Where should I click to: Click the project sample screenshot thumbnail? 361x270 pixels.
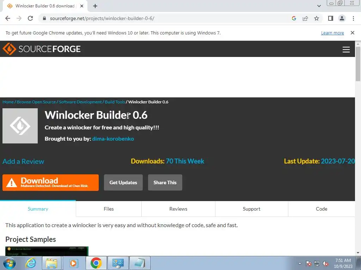[47, 251]
